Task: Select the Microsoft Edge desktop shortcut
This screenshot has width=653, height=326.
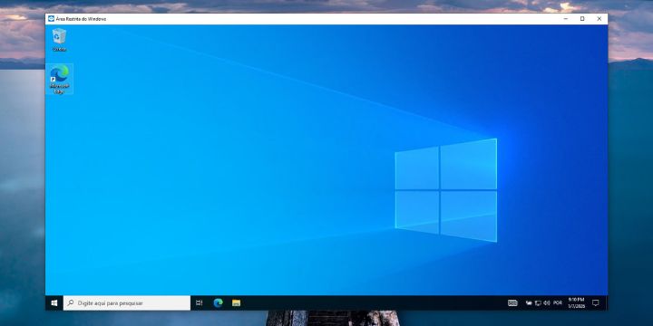Action: click(x=60, y=79)
